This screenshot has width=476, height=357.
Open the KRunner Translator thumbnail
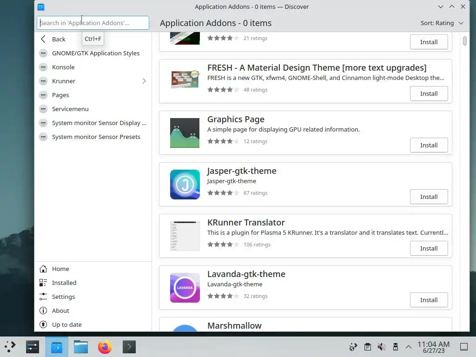(185, 236)
